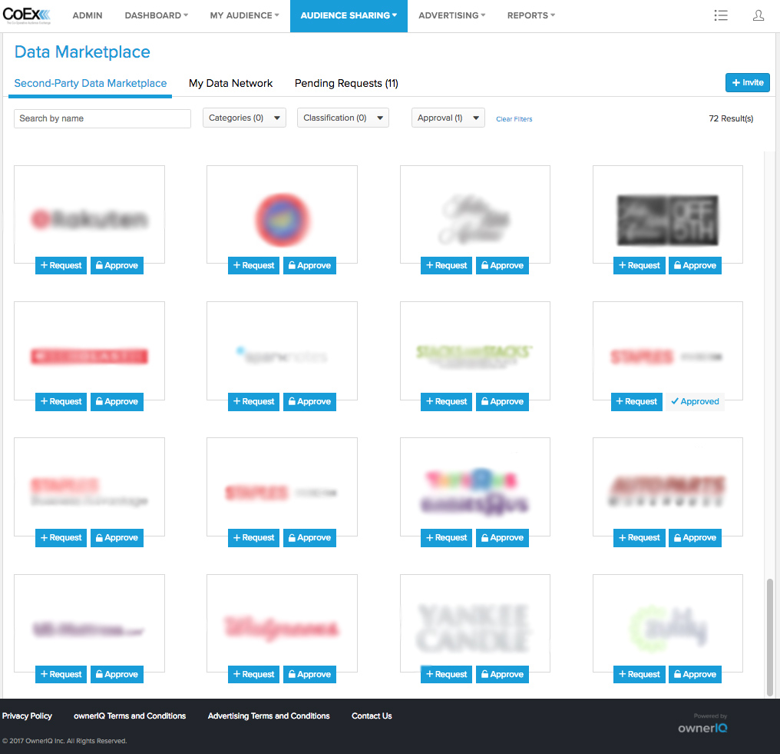Approve the Auto Parts card
Viewport: 780px width, 754px height.
pyautogui.click(x=695, y=538)
